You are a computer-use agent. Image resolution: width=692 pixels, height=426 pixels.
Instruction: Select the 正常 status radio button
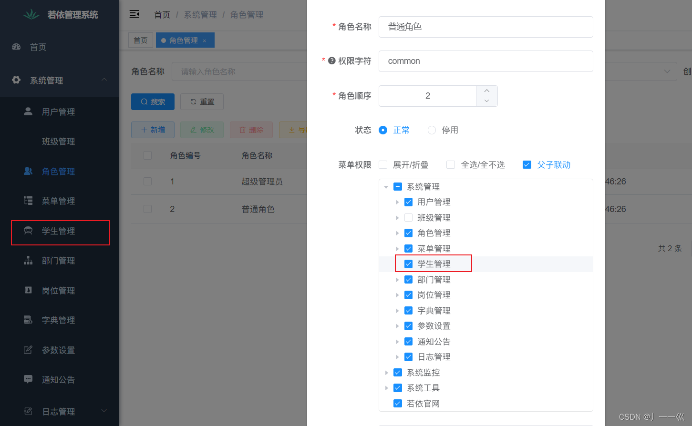[x=383, y=130]
